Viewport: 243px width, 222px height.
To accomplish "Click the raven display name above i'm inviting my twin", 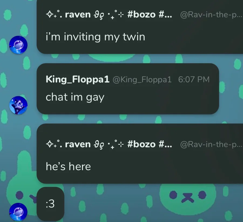I will tap(78, 15).
